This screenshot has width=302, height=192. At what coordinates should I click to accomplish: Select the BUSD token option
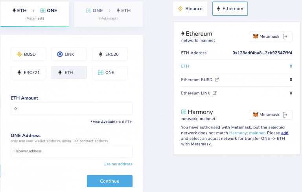pos(28,54)
